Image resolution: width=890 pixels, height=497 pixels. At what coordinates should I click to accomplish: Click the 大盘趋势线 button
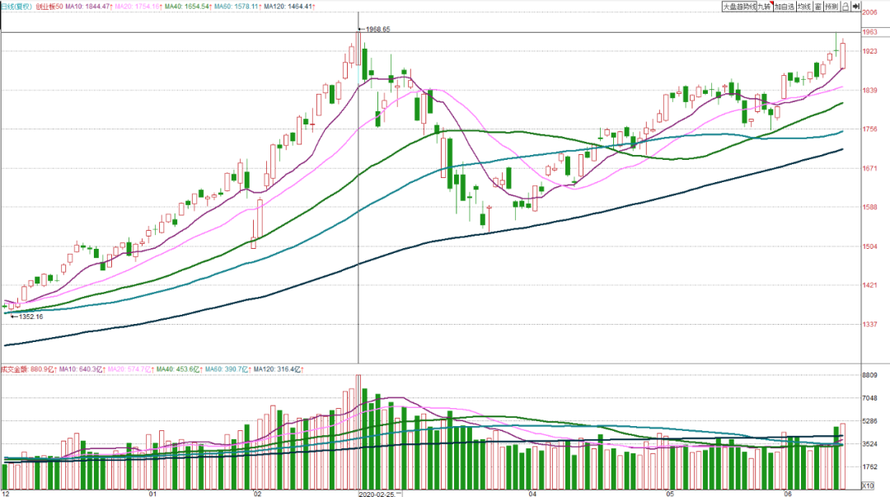(x=739, y=7)
